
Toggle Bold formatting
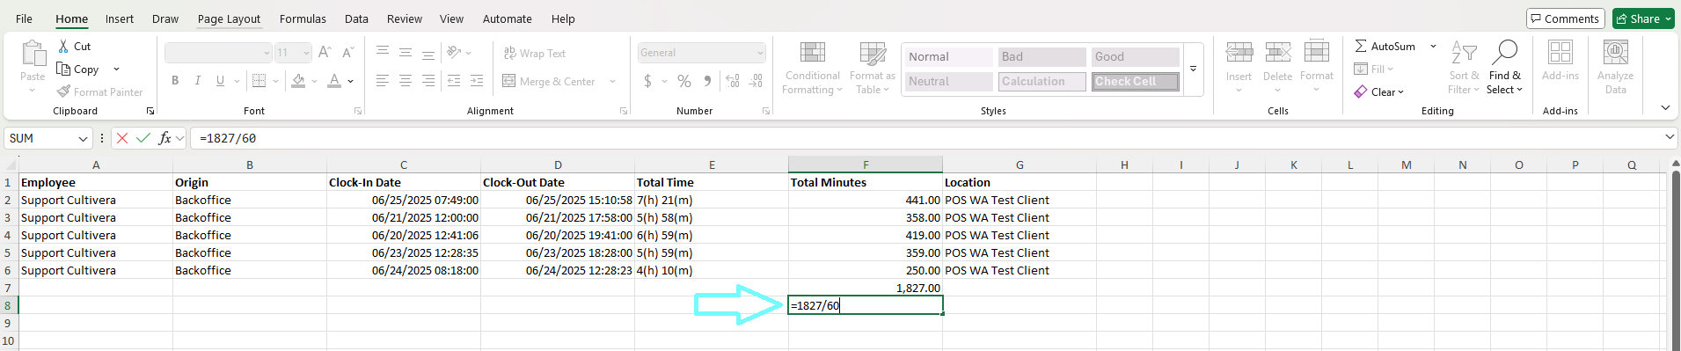175,81
